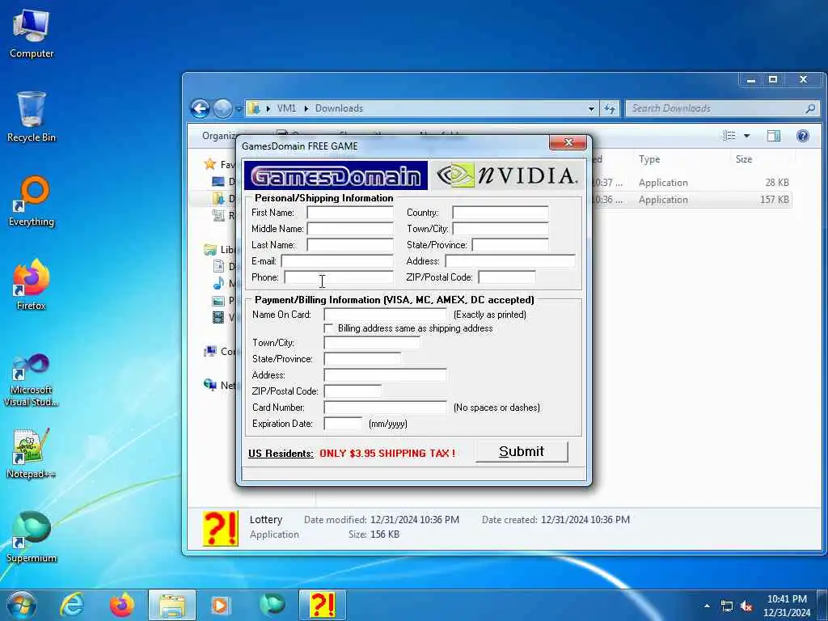This screenshot has width=828, height=621.
Task: Close the GamesDomain FREE GAME dialog
Action: (x=568, y=142)
